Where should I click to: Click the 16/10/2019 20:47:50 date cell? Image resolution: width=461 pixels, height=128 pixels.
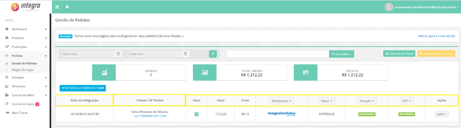coord(85,114)
